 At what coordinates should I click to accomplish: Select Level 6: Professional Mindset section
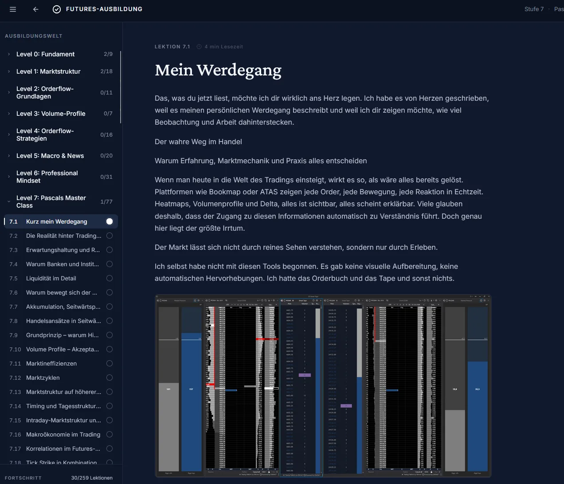tap(61, 177)
